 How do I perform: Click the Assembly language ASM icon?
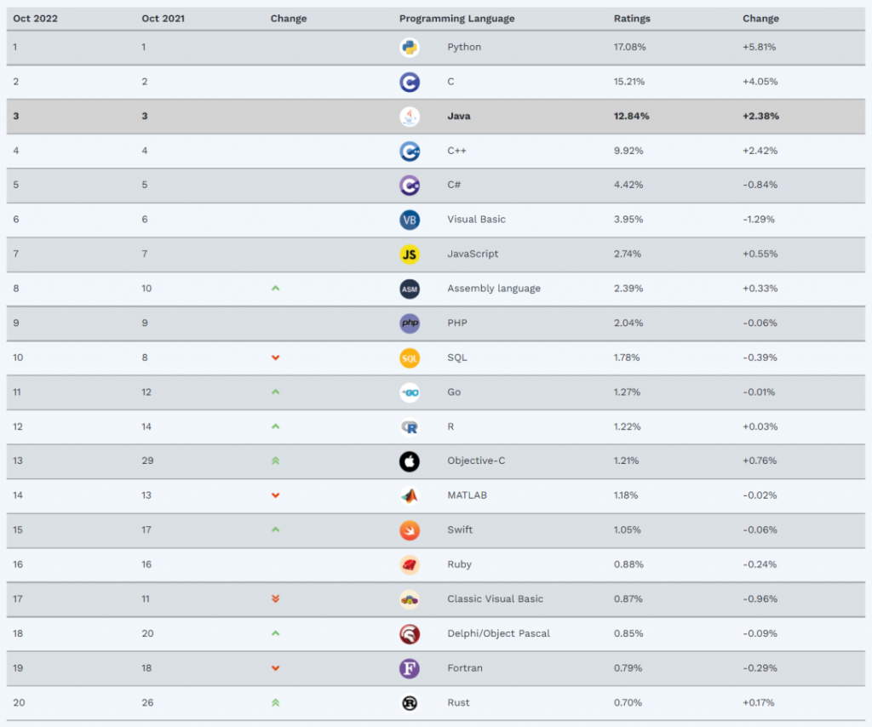click(410, 289)
